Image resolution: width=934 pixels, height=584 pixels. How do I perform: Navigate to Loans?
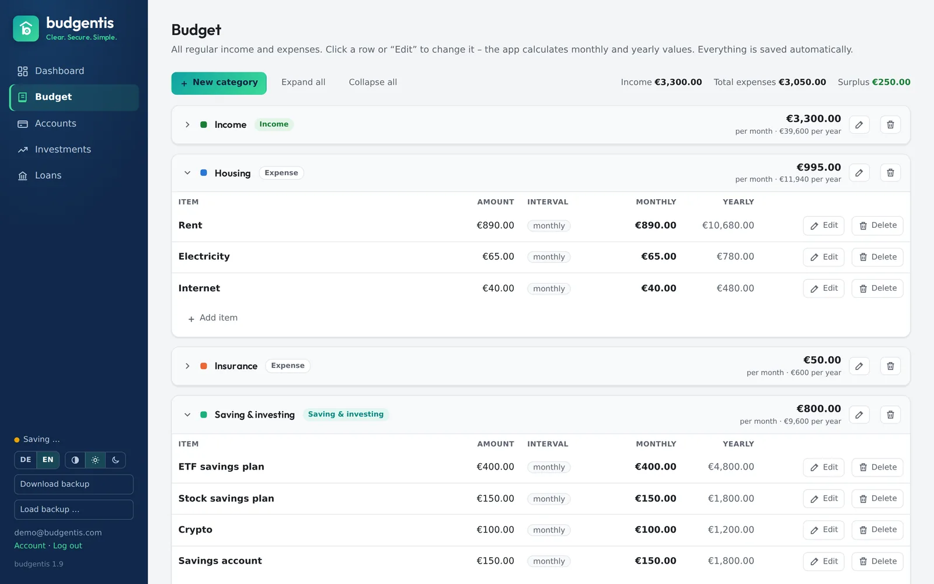(74, 175)
